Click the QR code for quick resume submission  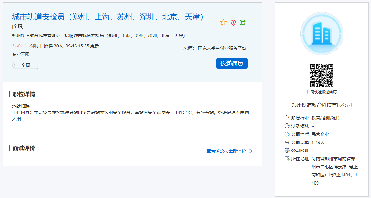322,76
